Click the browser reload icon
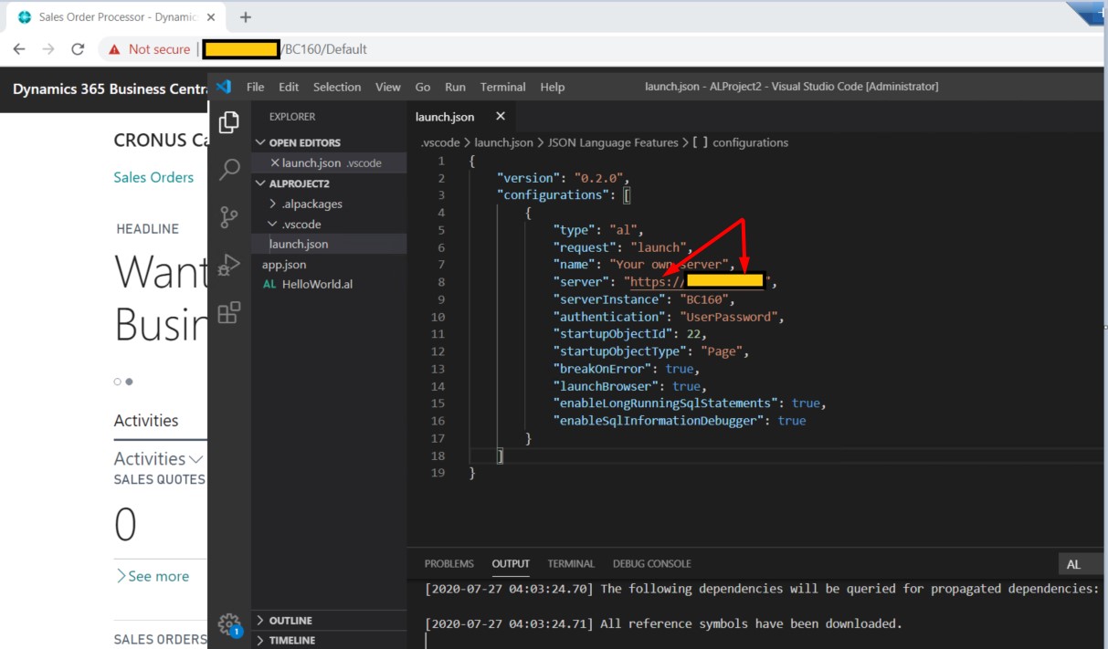1108x649 pixels. pyautogui.click(x=78, y=48)
